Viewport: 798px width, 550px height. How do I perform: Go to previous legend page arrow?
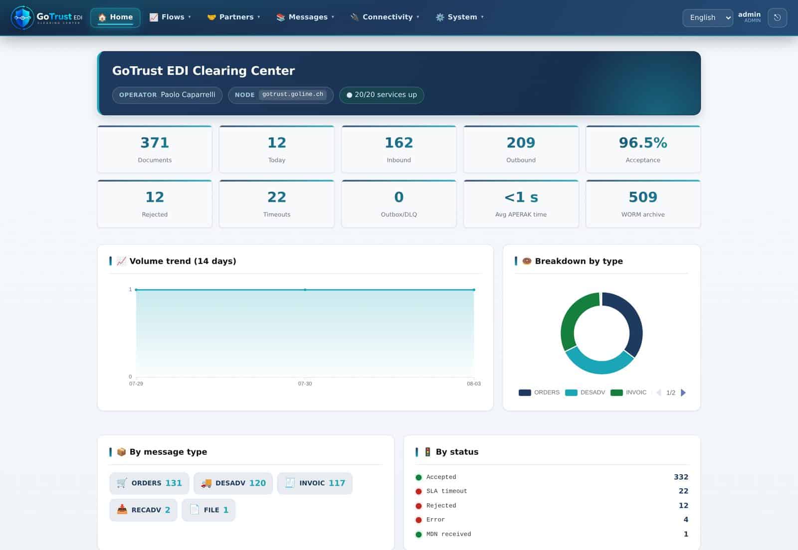(x=658, y=393)
